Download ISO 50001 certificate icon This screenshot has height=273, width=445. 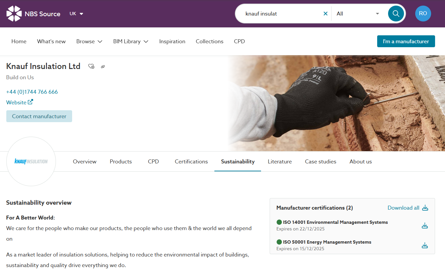[x=425, y=245]
